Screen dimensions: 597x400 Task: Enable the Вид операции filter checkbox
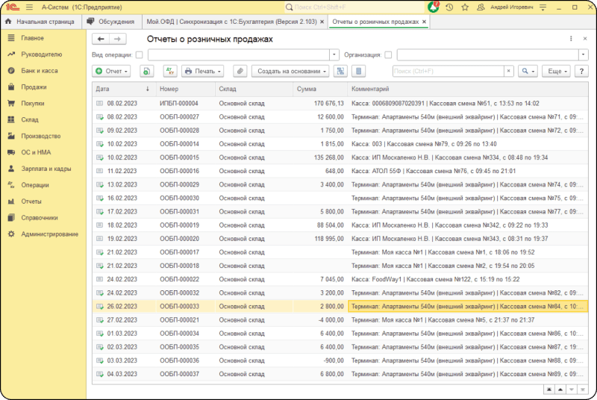pos(140,55)
